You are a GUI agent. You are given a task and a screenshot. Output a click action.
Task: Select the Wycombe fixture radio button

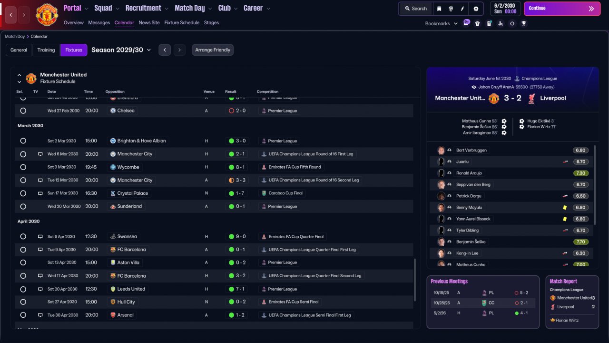(x=23, y=167)
